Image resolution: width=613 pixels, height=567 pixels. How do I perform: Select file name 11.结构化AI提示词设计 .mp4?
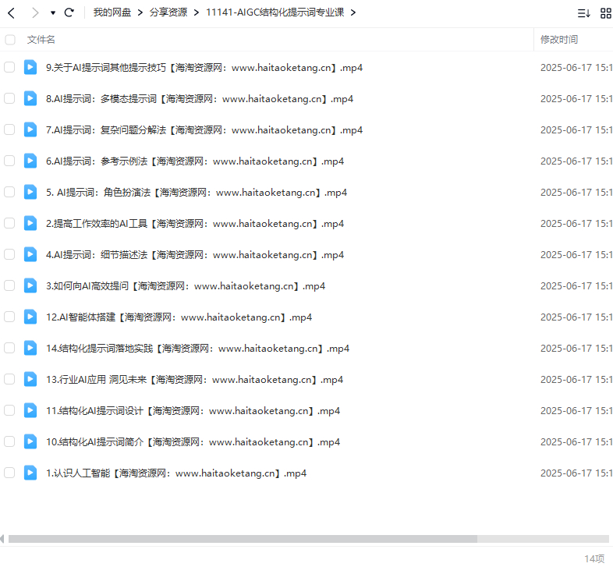tap(193, 411)
